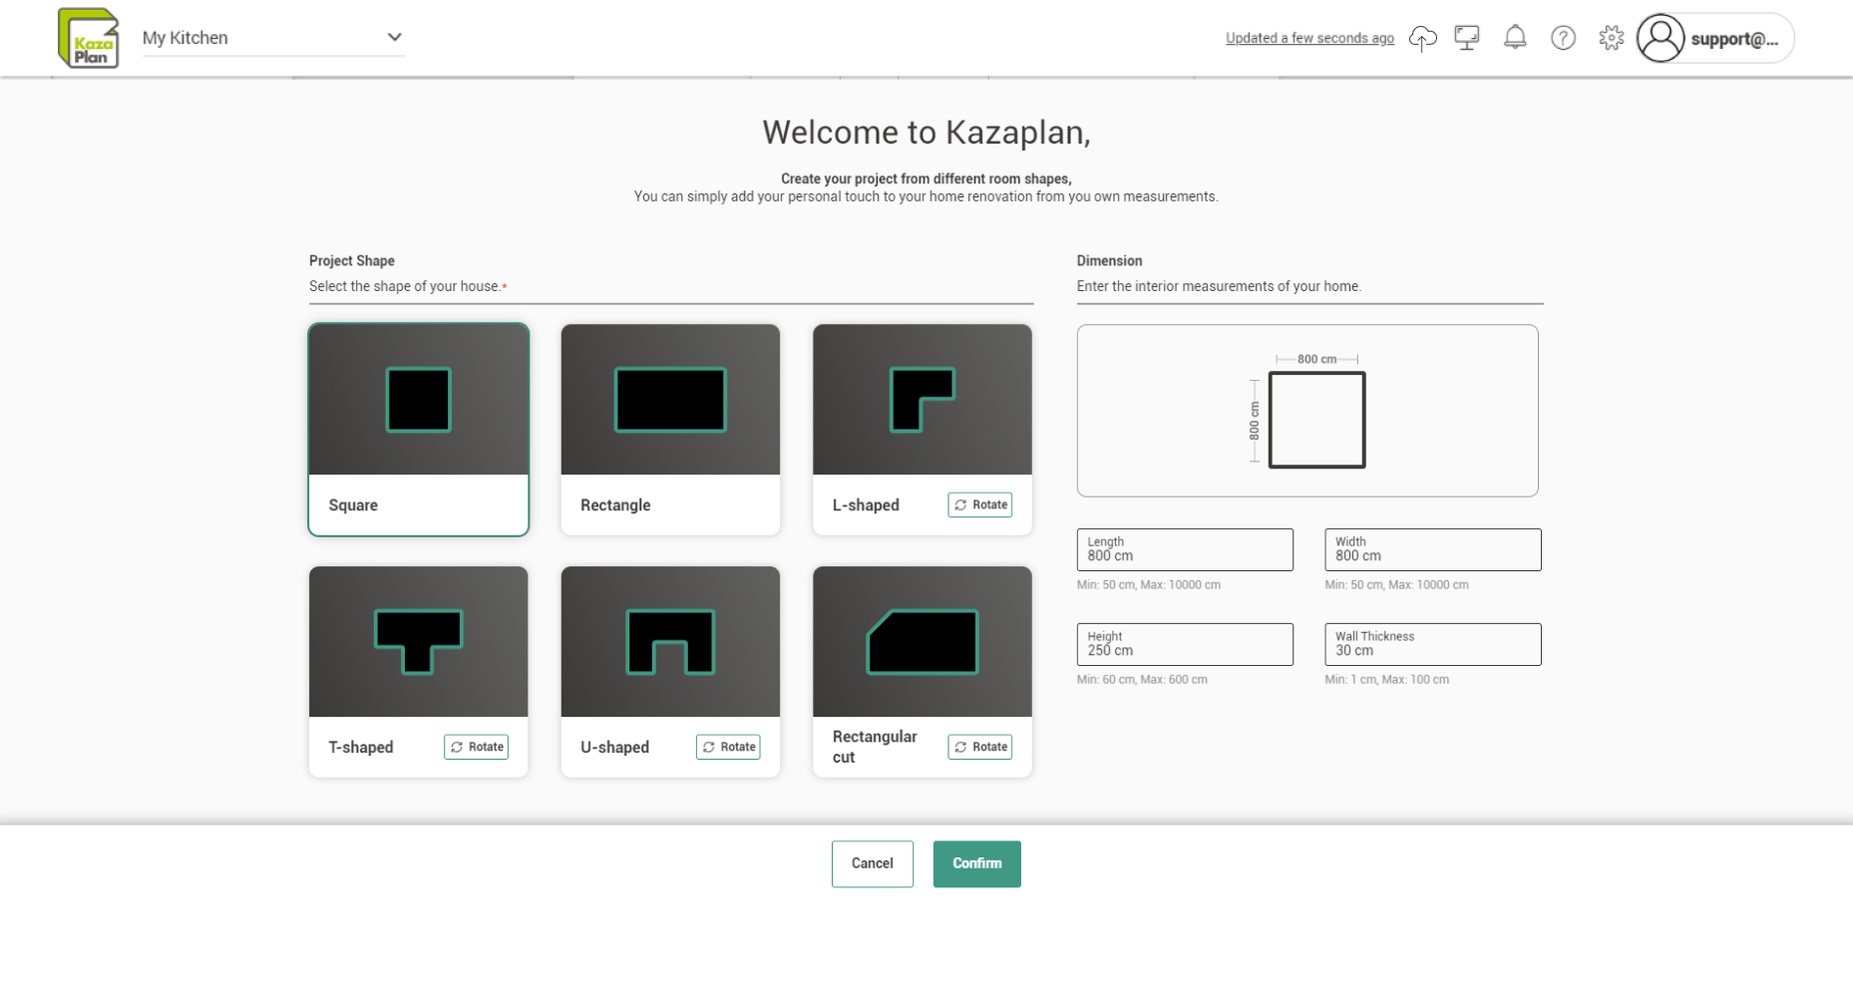Cancel the project setup

pyautogui.click(x=873, y=863)
